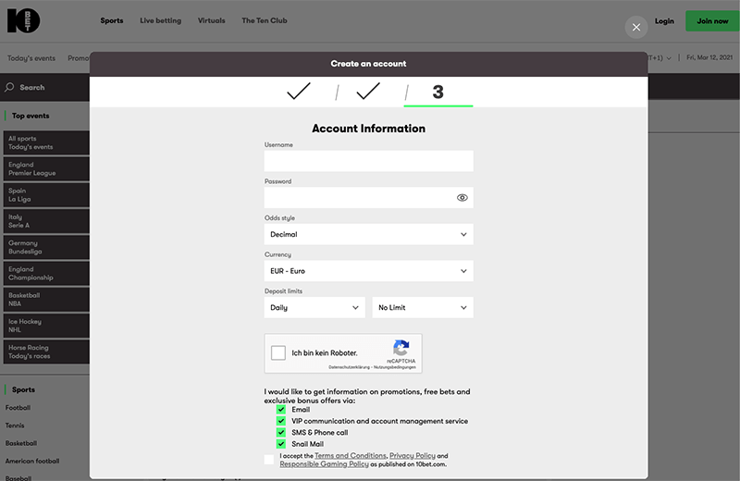The height and width of the screenshot is (481, 740).
Task: Expand the No Limit deposit dropdown
Action: click(423, 308)
